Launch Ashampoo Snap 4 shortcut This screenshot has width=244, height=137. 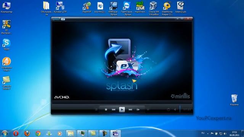(6, 64)
